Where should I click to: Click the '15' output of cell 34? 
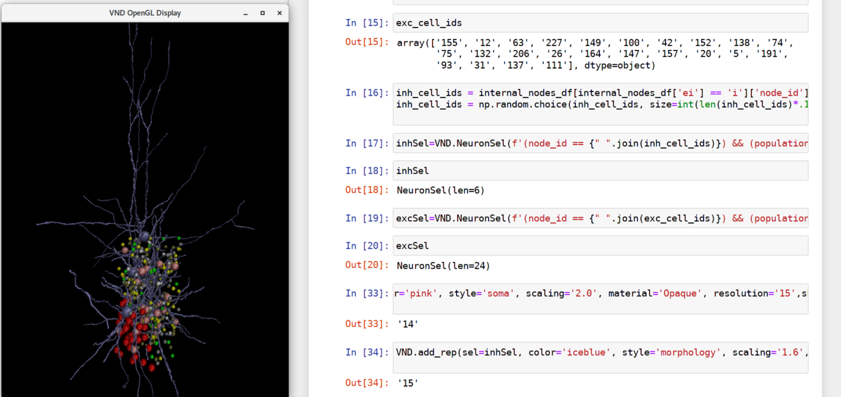coord(408,383)
